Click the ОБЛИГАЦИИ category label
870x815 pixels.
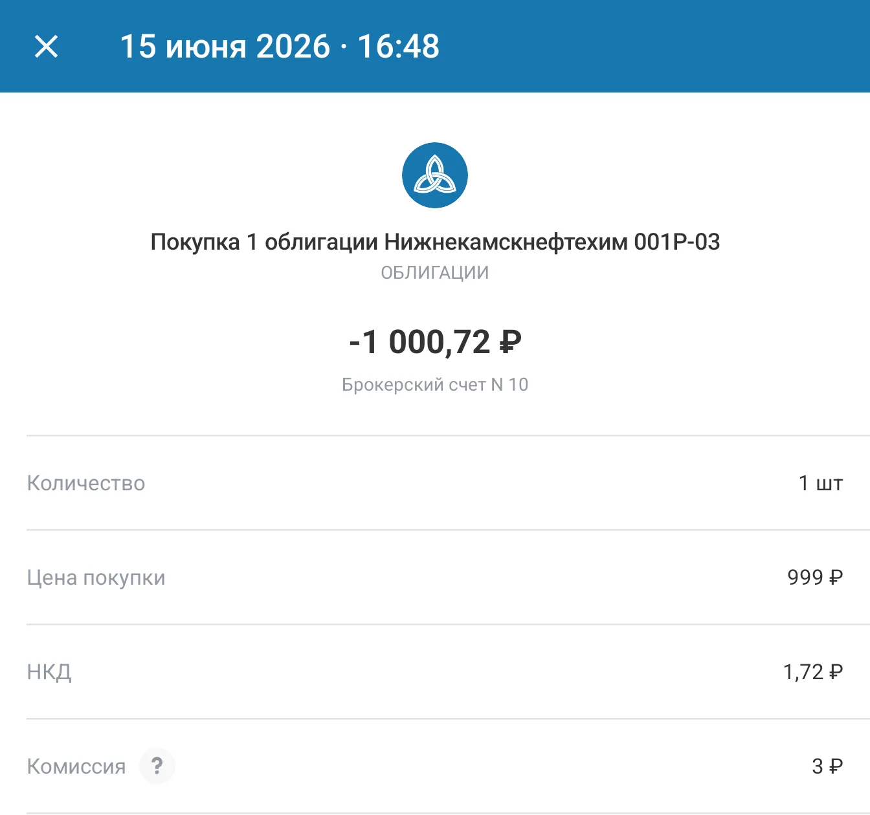point(435,273)
